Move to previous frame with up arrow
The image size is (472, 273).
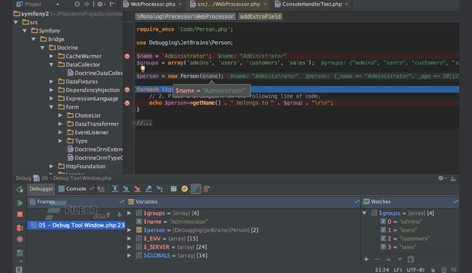[108, 214]
